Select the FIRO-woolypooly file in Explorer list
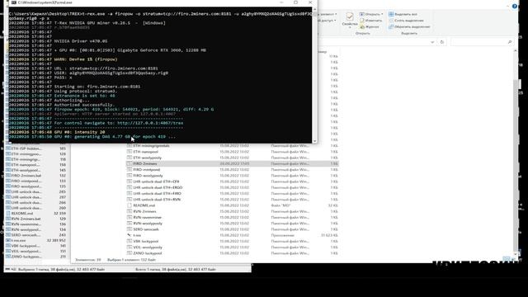 pos(148,176)
